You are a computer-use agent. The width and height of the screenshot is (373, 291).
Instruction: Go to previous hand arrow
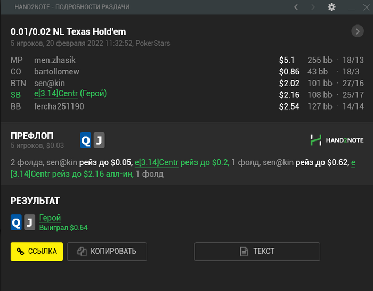pos(296,7)
